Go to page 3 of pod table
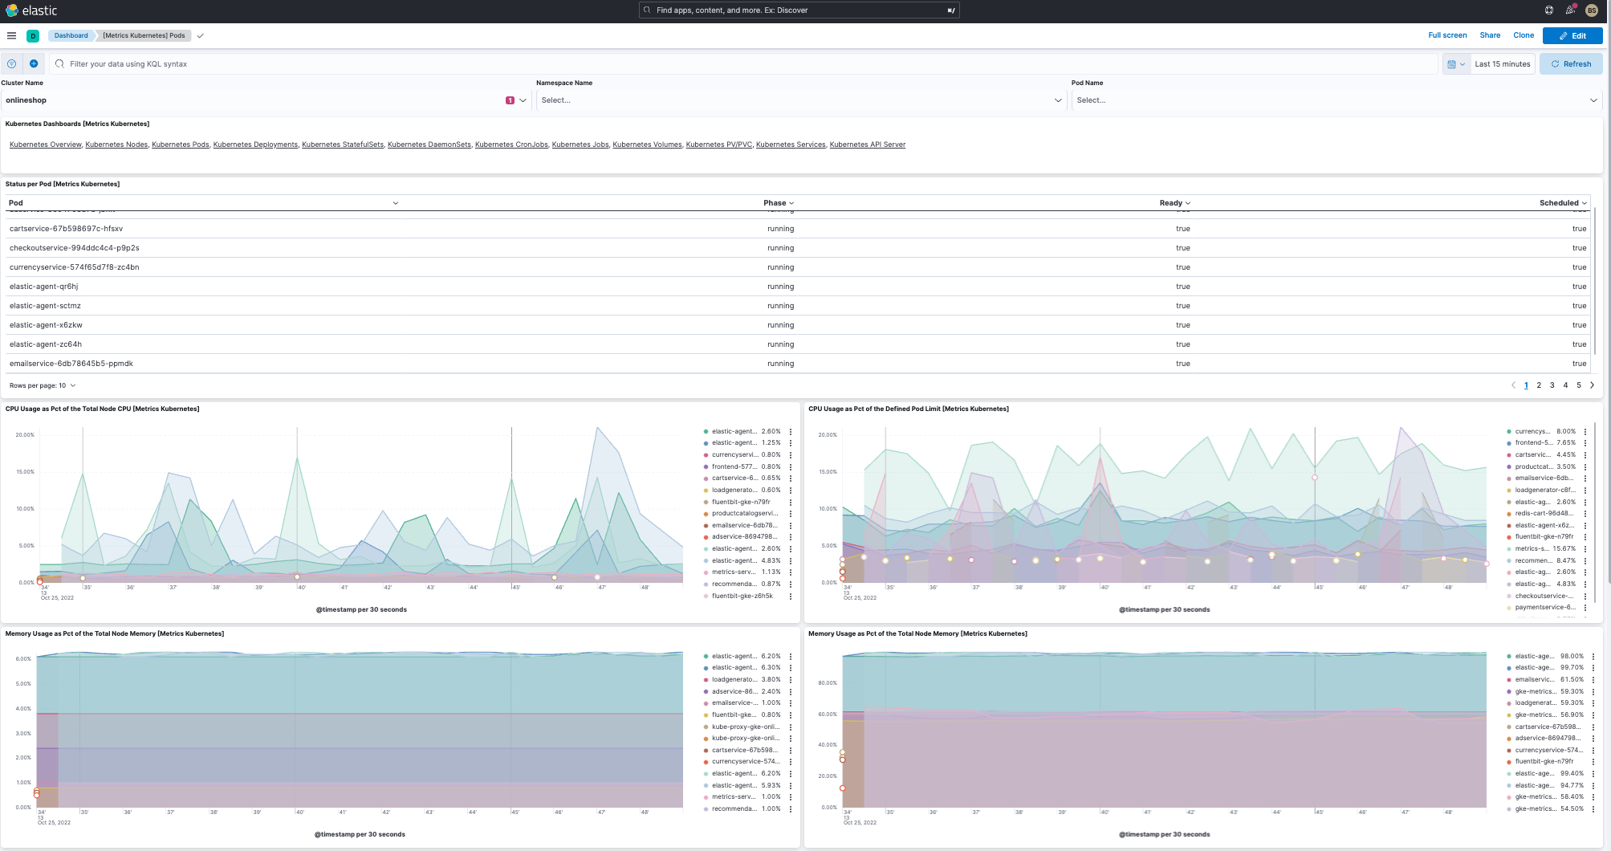The height and width of the screenshot is (851, 1611). click(x=1552, y=385)
